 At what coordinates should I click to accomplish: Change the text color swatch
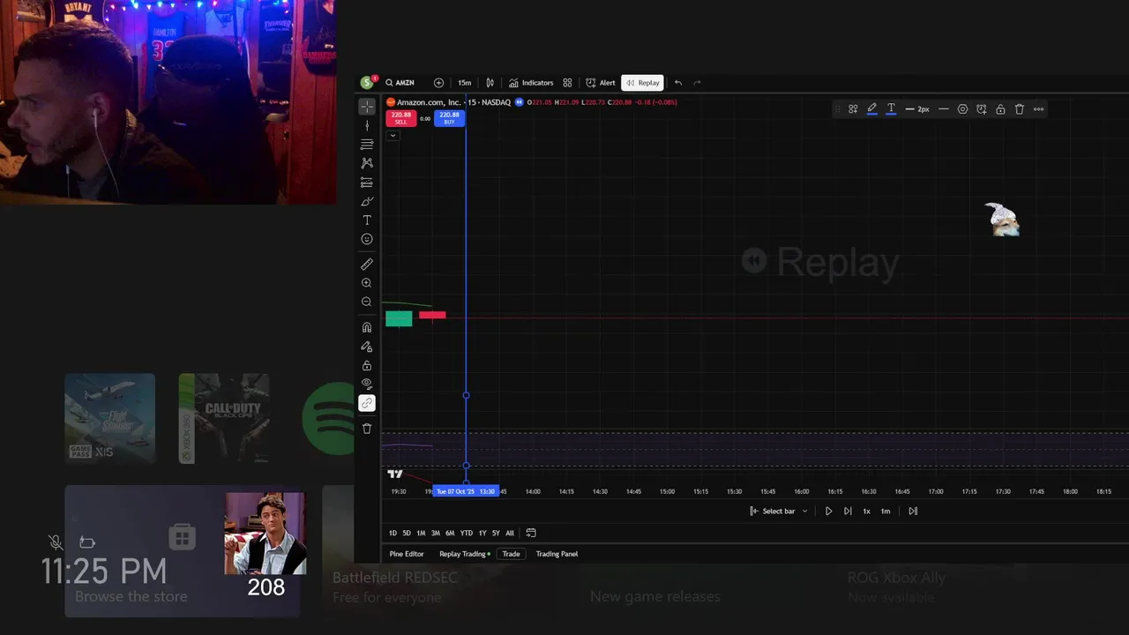891,109
